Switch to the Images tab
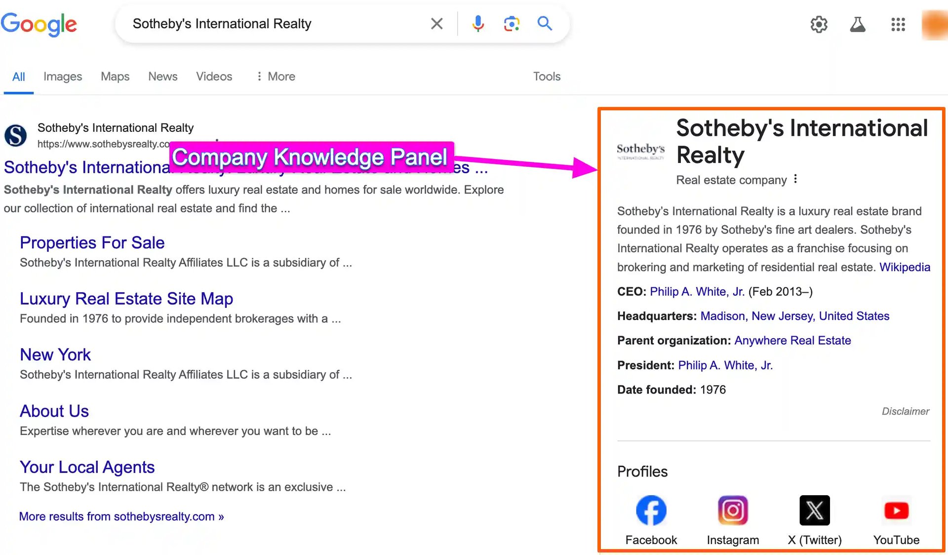This screenshot has width=948, height=555. pyautogui.click(x=63, y=77)
